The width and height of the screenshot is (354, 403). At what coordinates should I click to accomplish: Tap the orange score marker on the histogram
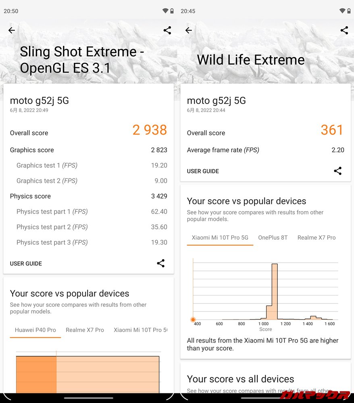tap(193, 320)
